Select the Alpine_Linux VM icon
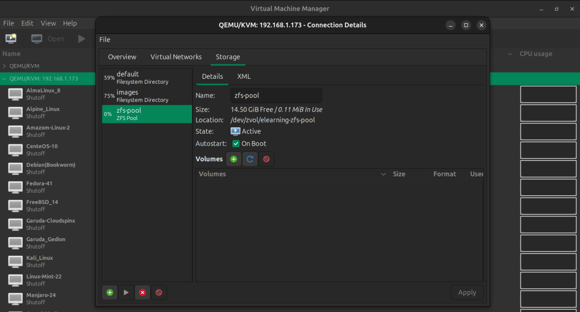Screen dimensions: 580x312 [15, 113]
